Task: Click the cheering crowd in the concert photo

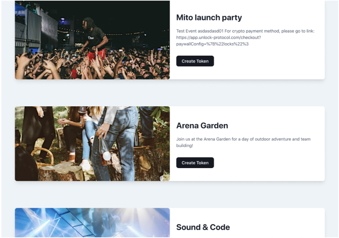Action: click(x=92, y=65)
